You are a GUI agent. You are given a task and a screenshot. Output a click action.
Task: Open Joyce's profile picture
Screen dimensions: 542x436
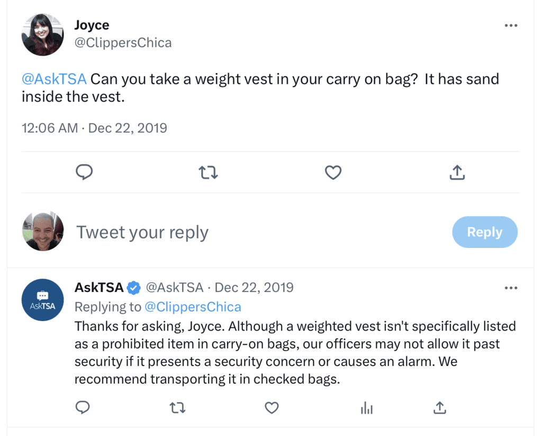42,34
